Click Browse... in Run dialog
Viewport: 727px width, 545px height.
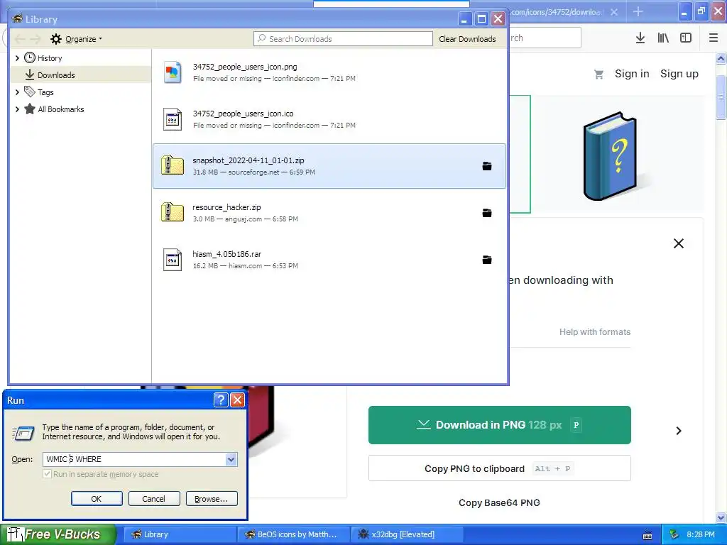pyautogui.click(x=212, y=499)
